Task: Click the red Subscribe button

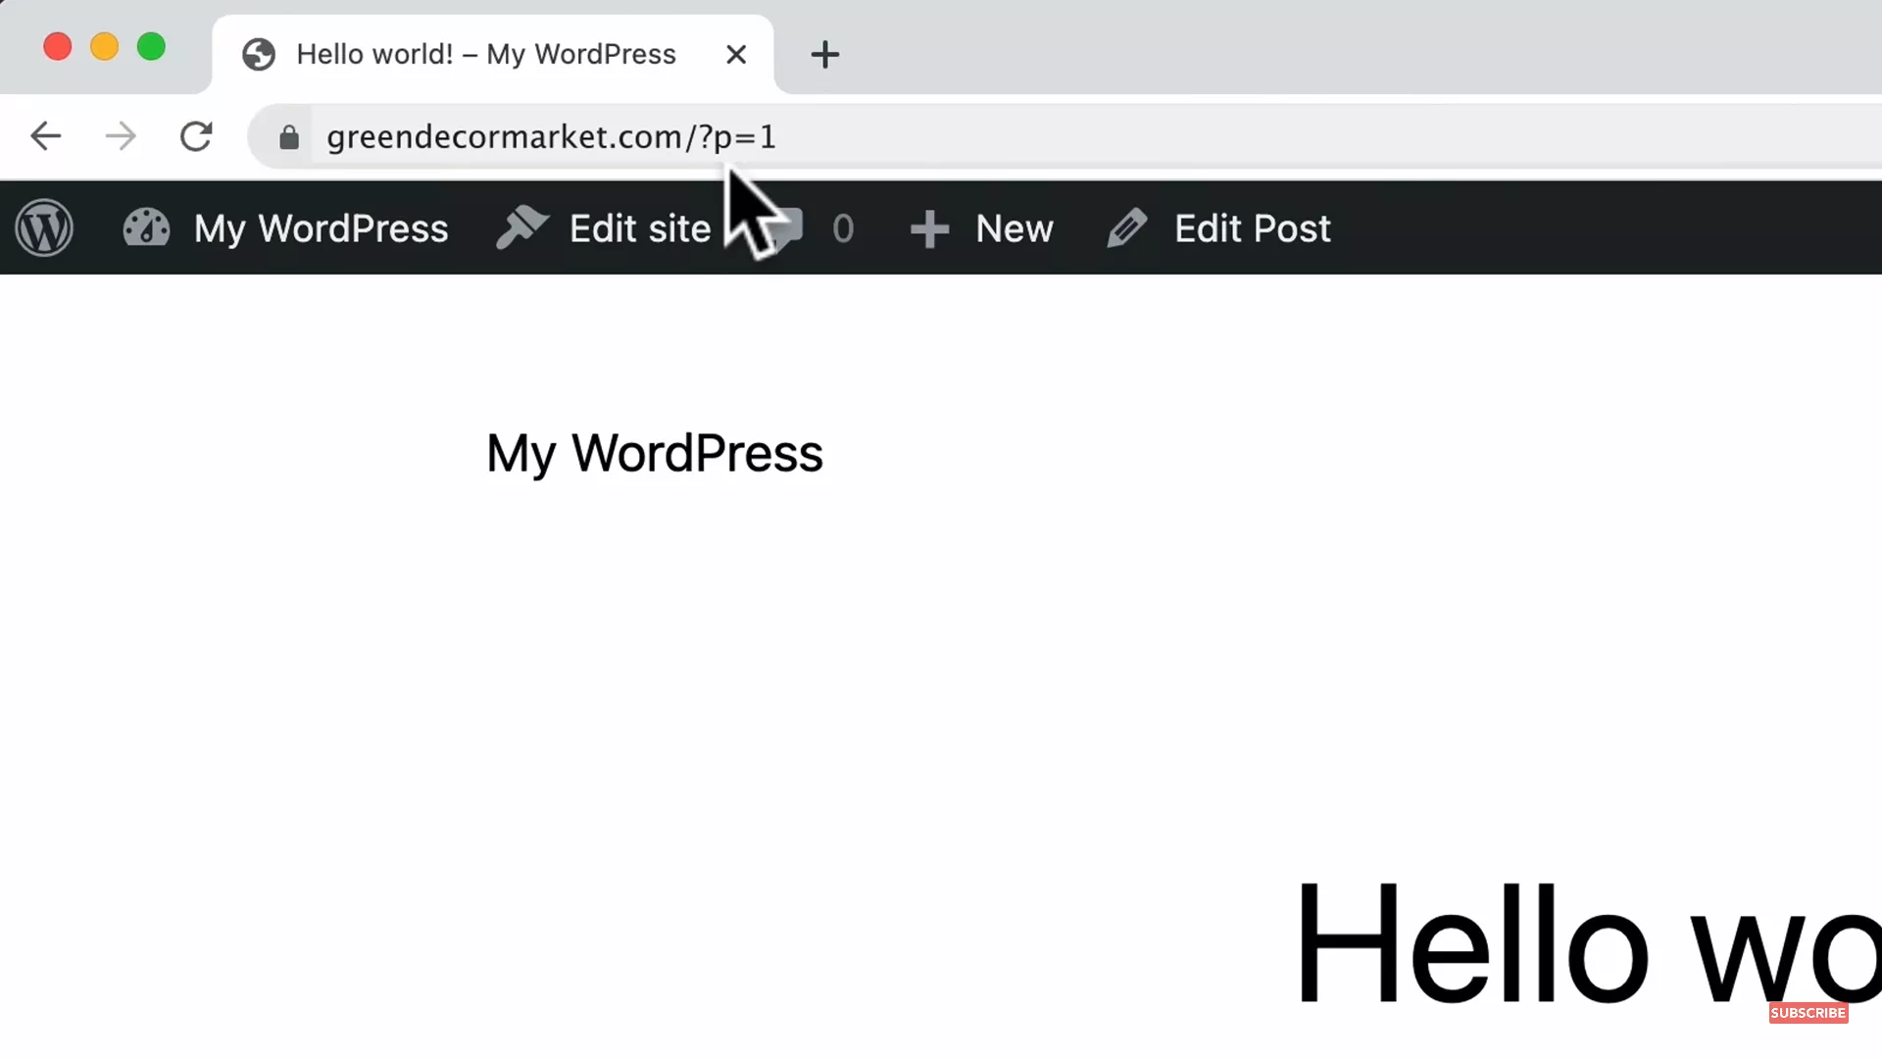Action: pos(1808,1012)
